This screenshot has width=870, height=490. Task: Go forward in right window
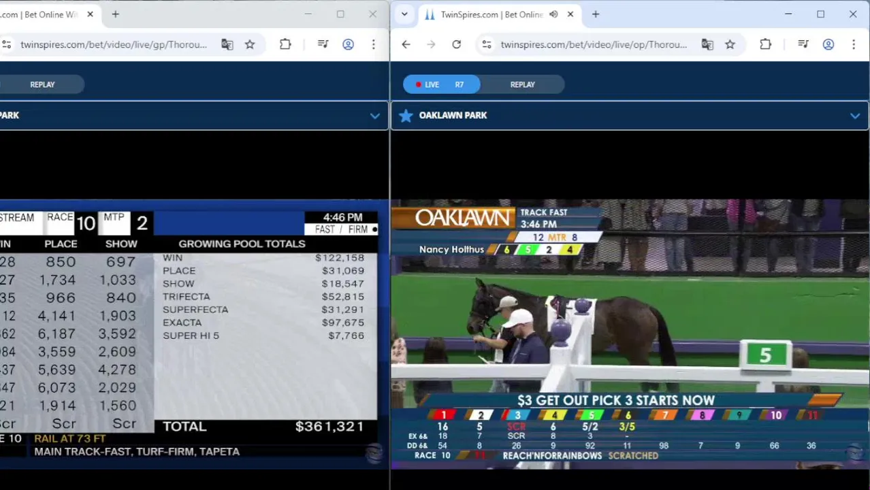click(x=431, y=44)
